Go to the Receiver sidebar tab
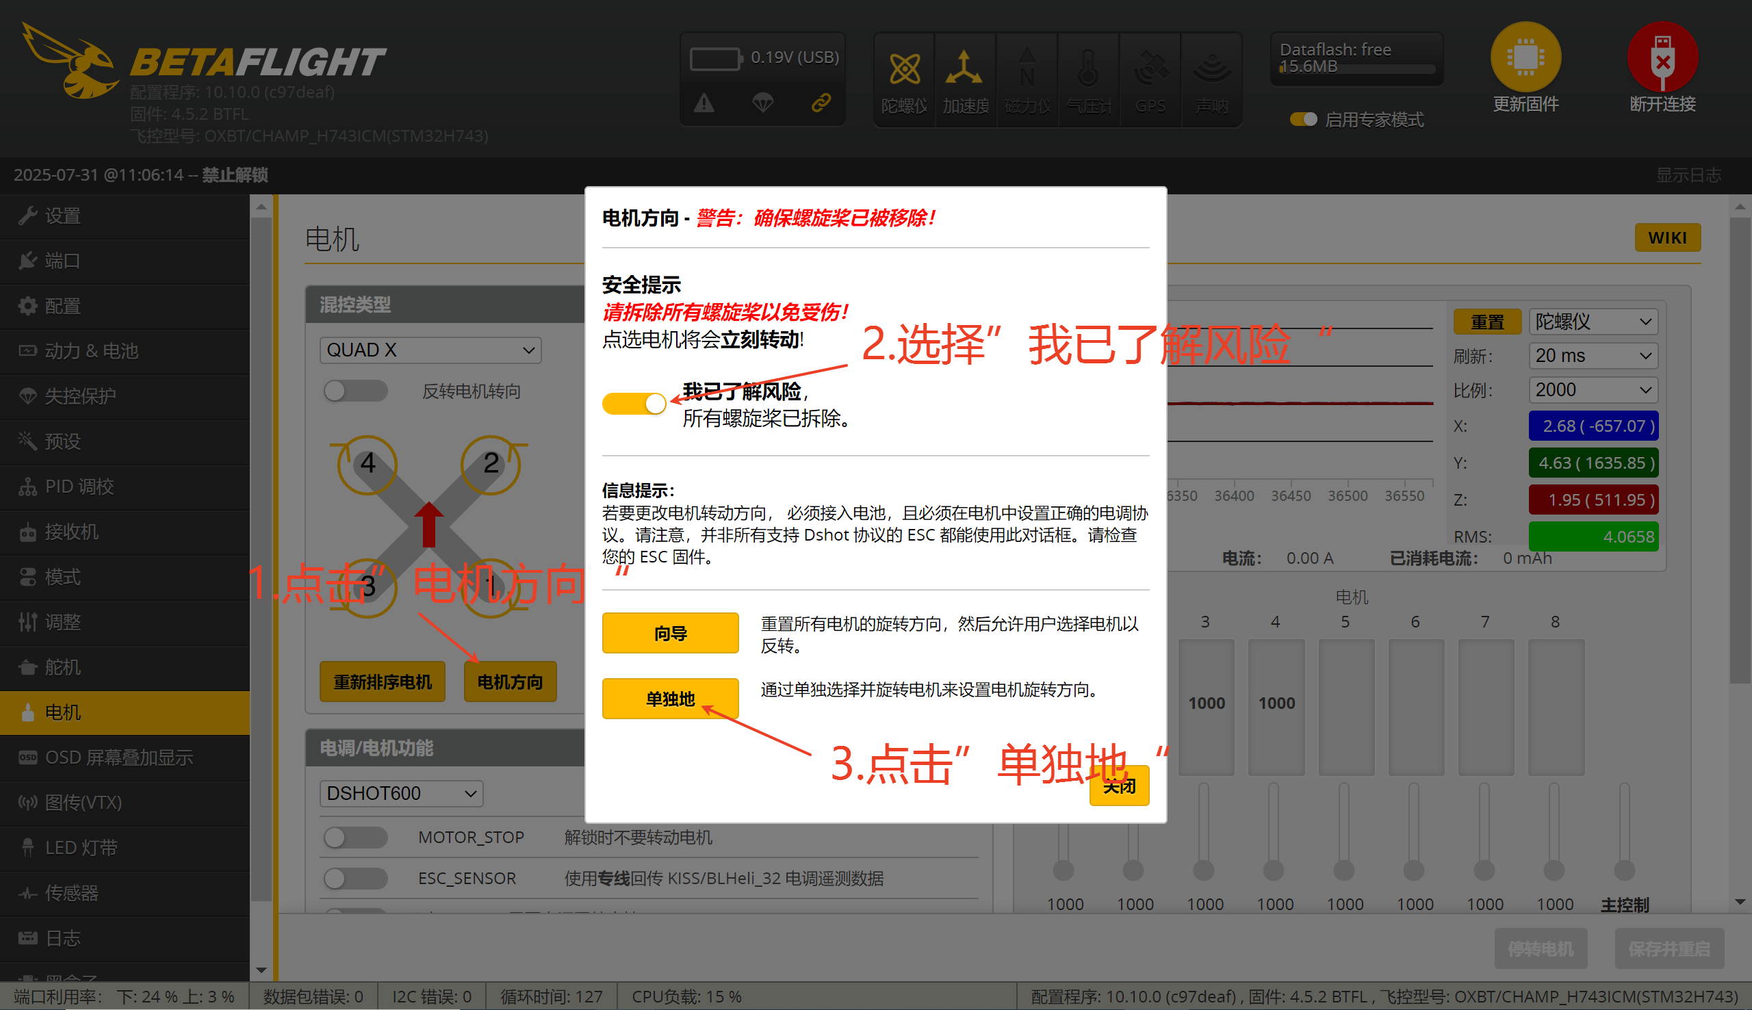 click(71, 532)
